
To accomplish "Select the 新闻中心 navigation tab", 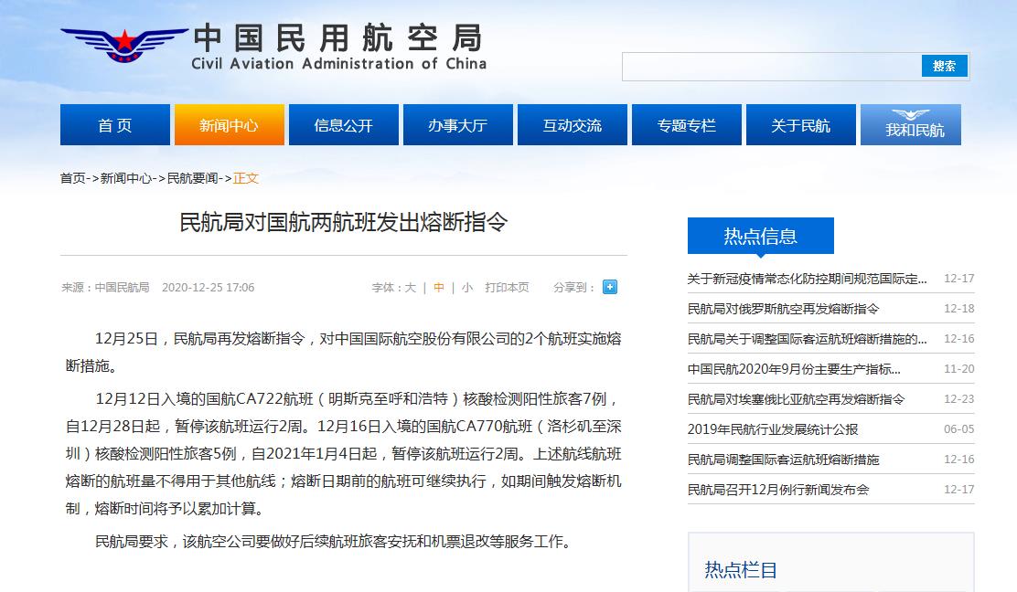I will (x=229, y=125).
